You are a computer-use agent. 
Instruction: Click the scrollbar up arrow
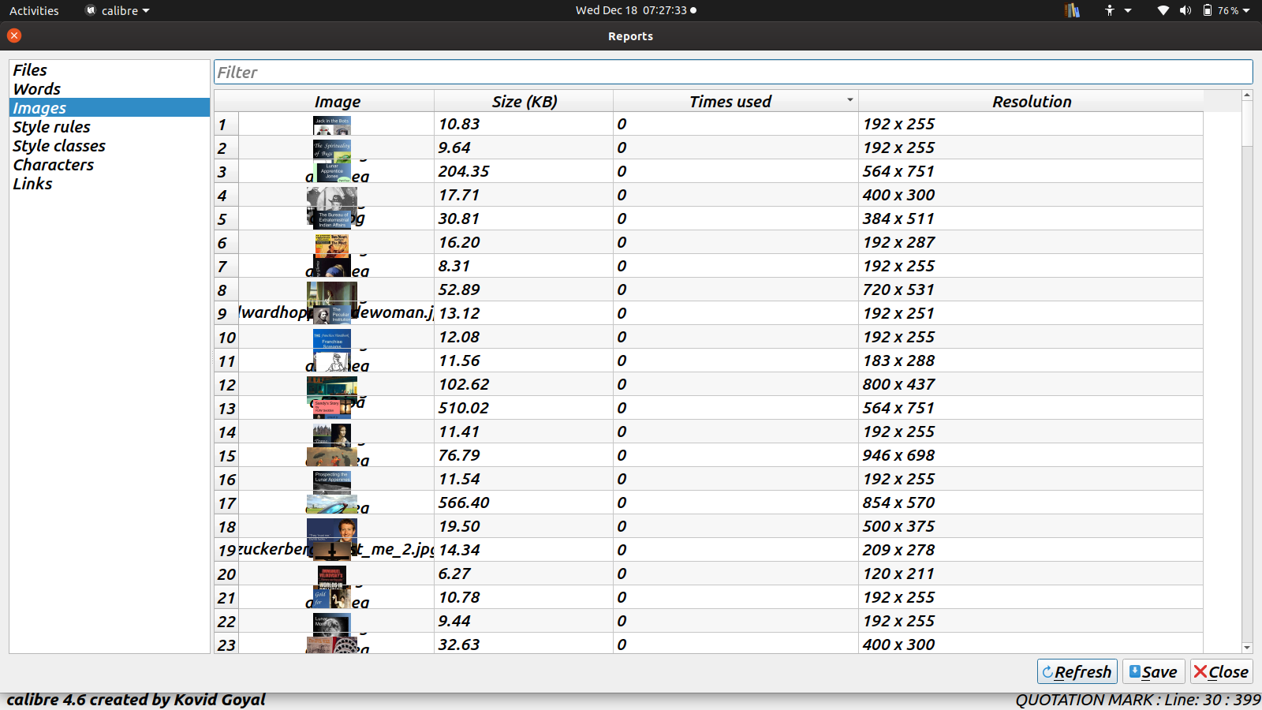[x=1247, y=95]
